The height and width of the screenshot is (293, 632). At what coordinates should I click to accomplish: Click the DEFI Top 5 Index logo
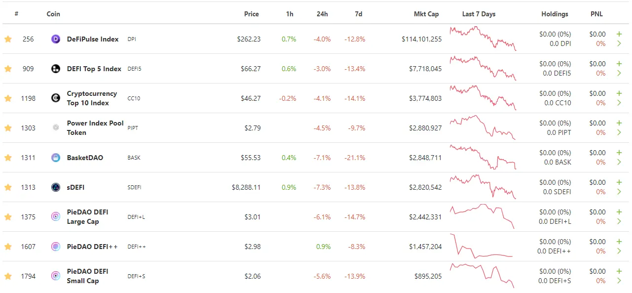tap(55, 69)
